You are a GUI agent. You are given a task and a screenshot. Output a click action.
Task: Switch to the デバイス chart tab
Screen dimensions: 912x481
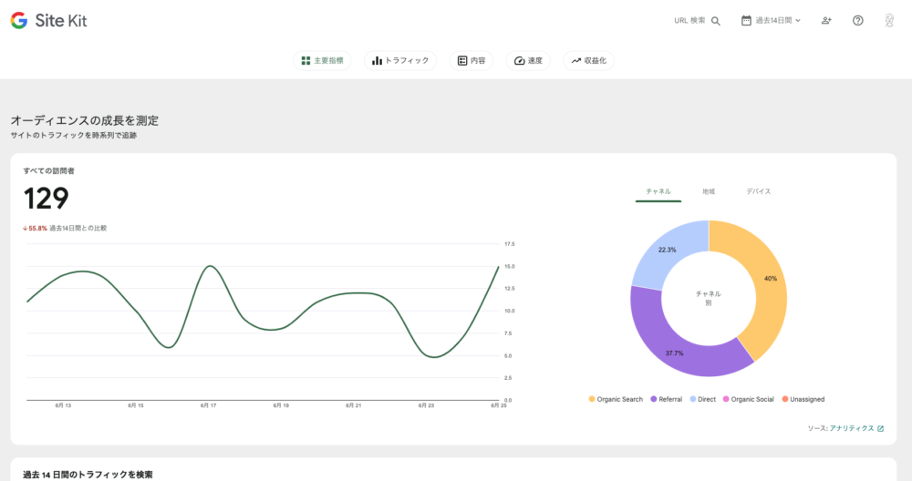(x=758, y=191)
